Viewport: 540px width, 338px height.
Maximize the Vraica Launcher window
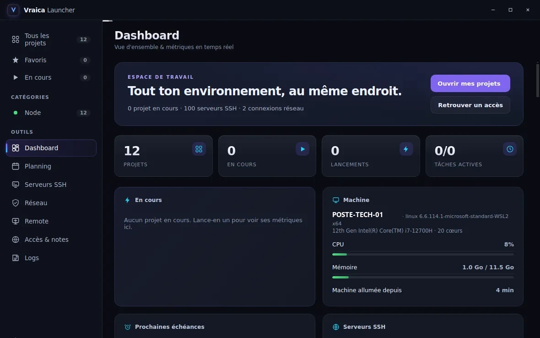pyautogui.click(x=510, y=10)
